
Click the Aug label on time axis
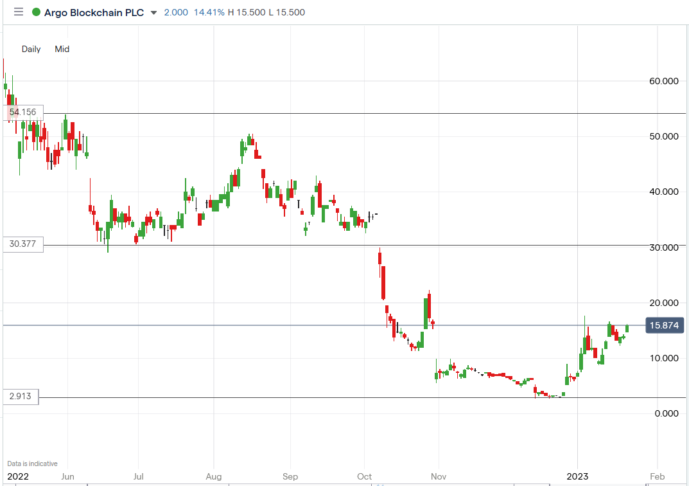[x=214, y=477]
